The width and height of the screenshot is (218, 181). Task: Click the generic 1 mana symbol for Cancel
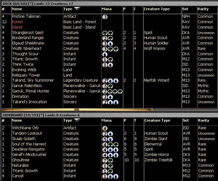[x=105, y=176]
